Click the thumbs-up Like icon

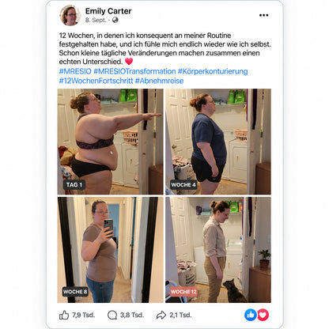(64, 315)
